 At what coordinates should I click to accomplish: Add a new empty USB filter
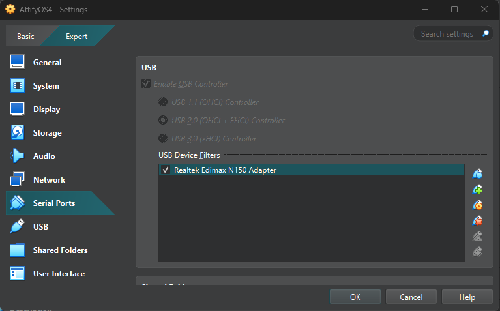478,174
